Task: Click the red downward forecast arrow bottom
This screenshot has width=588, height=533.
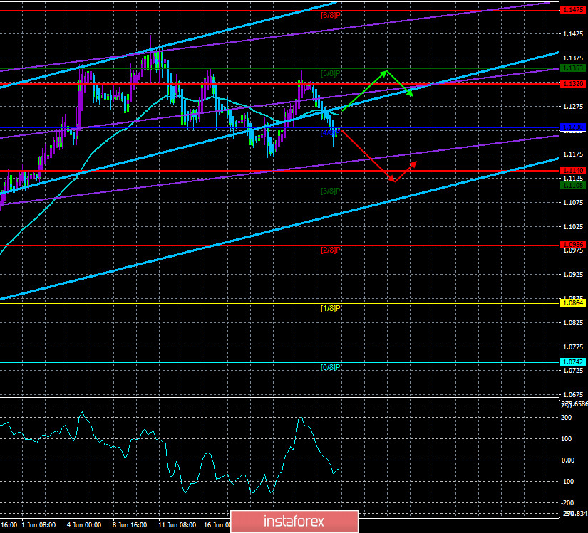Action: [x=393, y=181]
